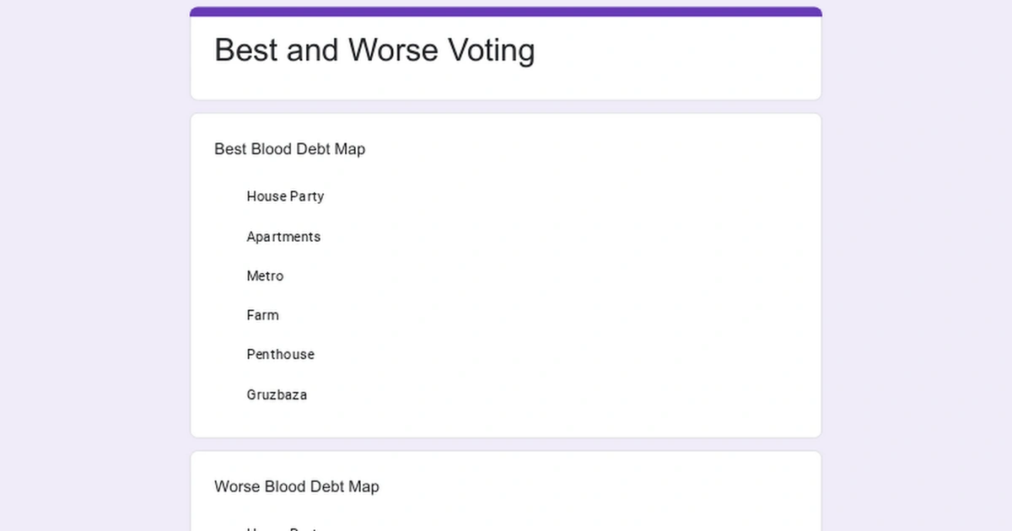This screenshot has width=1012, height=531.
Task: Click the House Party option label text
Action: click(x=285, y=196)
